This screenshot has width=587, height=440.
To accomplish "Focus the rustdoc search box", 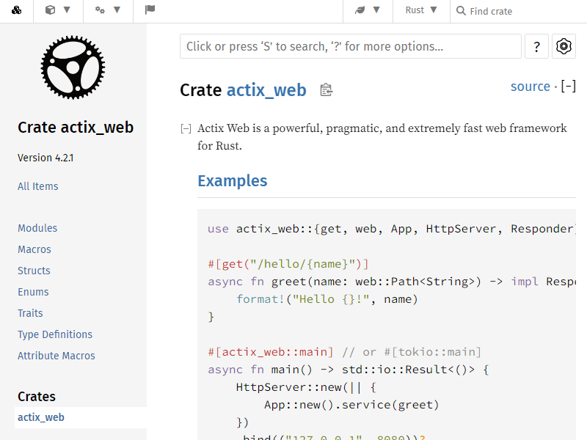I will 351,46.
